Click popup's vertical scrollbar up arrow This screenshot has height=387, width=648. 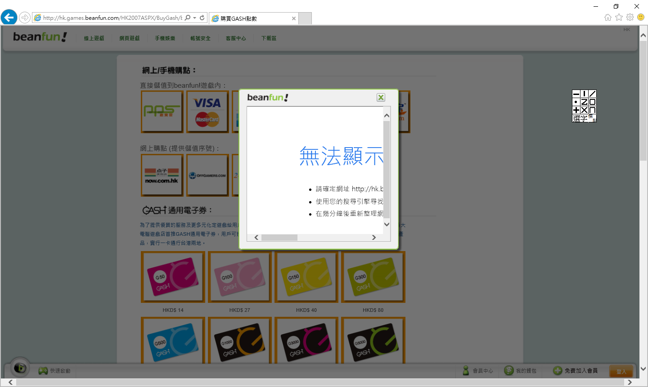click(x=387, y=116)
